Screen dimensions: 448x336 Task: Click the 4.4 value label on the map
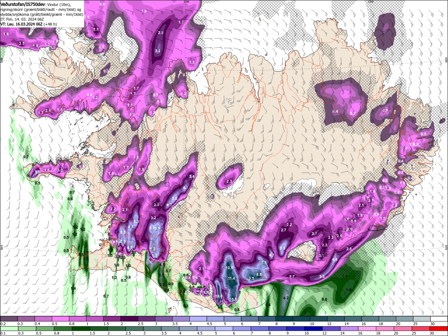[335, 259]
